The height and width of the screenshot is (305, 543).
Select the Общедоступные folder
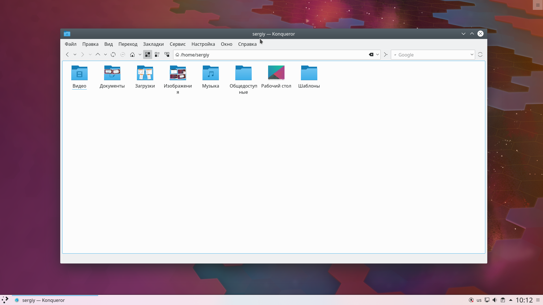tap(244, 80)
